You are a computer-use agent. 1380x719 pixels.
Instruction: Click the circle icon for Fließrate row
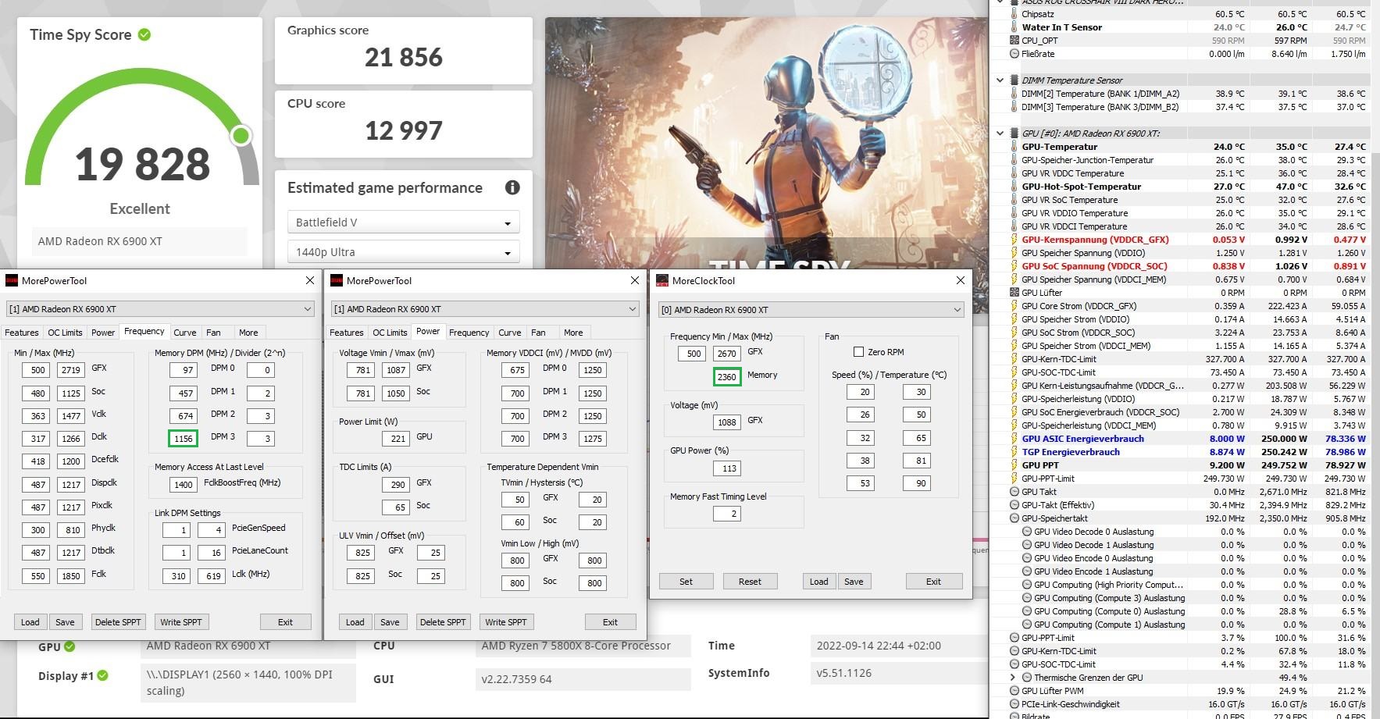click(1014, 54)
